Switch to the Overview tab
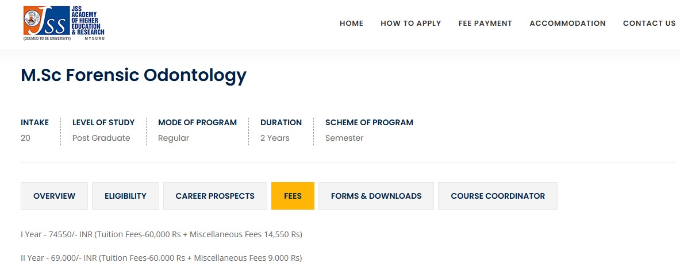The width and height of the screenshot is (680, 278). click(x=54, y=196)
